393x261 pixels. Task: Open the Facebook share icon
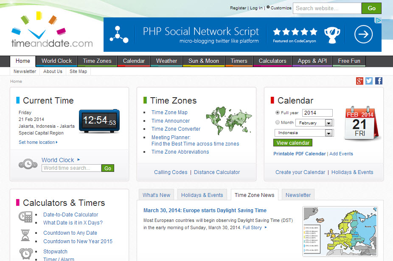pos(379,81)
